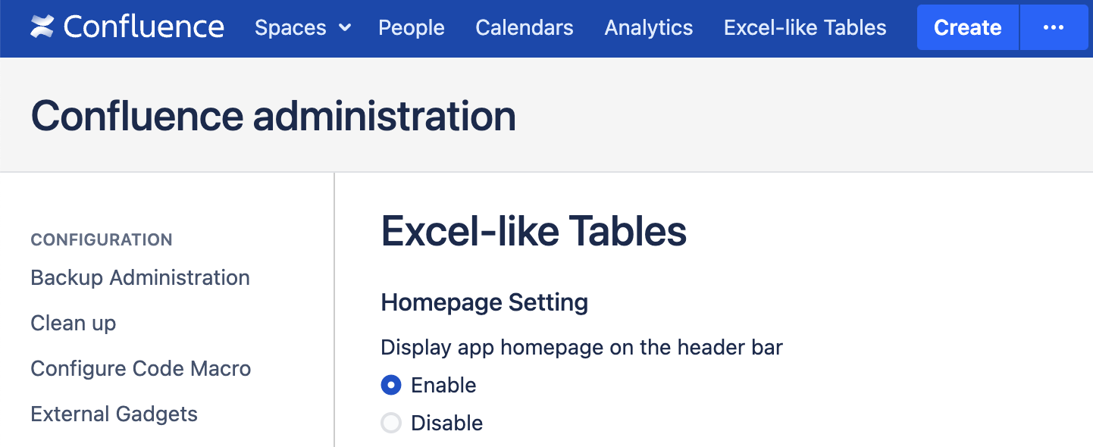Open the Spaces menu label
Screen dimensions: 1093x447
[290, 28]
